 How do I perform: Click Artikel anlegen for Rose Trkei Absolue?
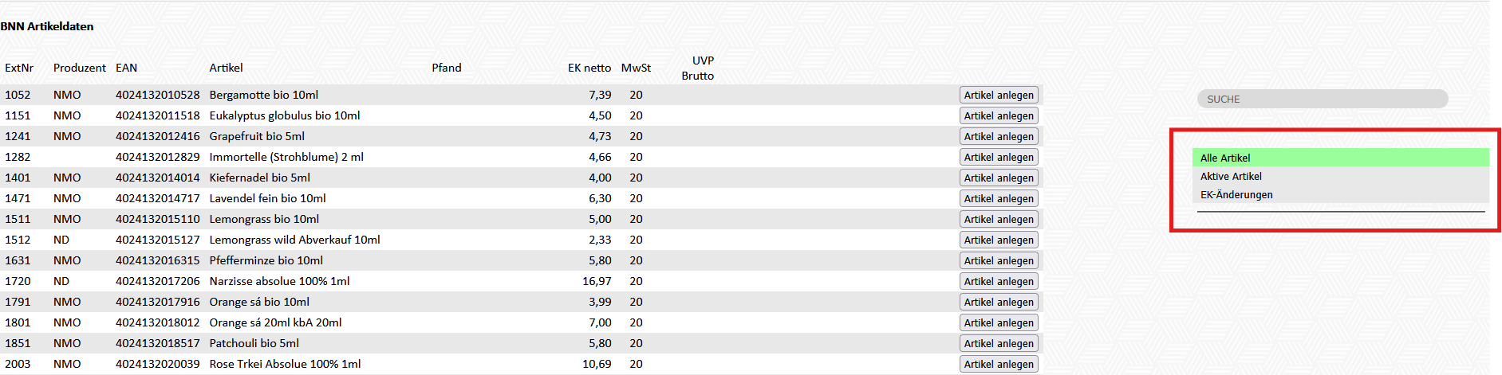998,364
